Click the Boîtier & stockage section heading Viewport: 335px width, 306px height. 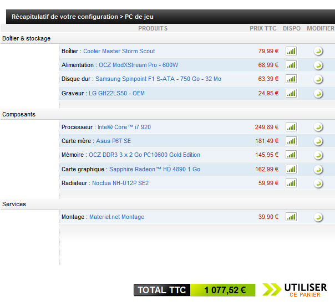[26, 38]
